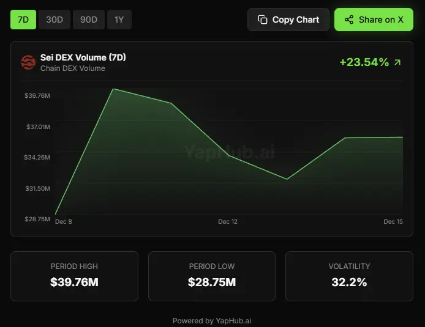Click the PERIOD HIGH label
This screenshot has width=425, height=327.
click(x=74, y=266)
